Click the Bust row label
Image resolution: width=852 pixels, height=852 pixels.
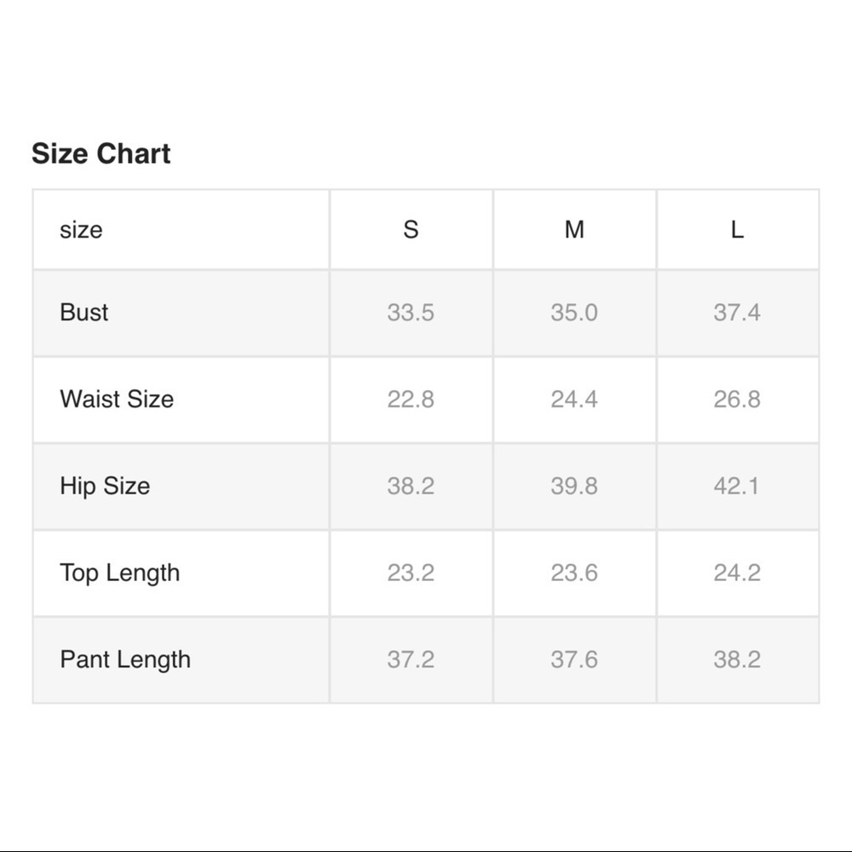tap(83, 312)
